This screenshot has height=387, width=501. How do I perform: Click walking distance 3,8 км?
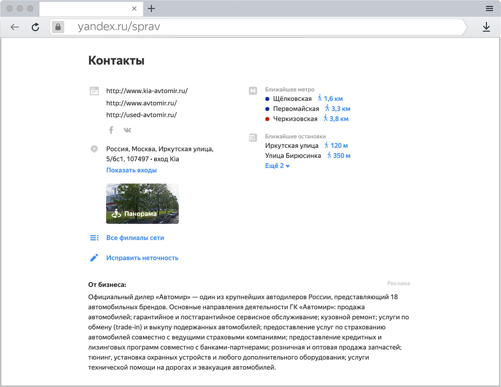[x=336, y=119]
